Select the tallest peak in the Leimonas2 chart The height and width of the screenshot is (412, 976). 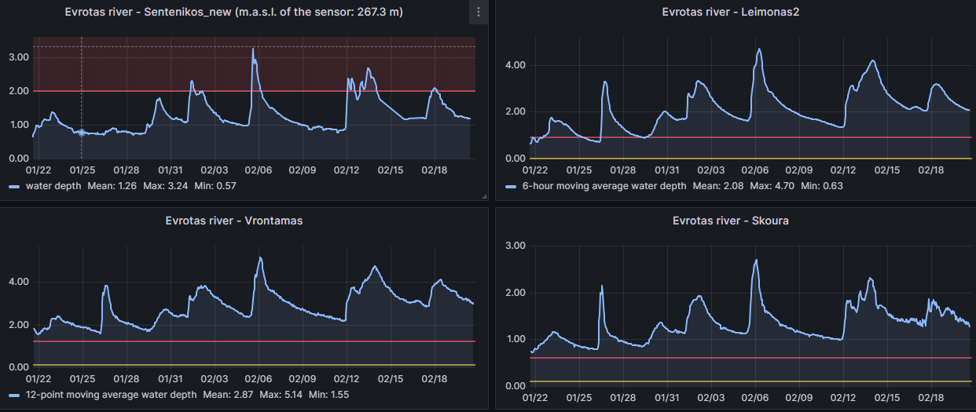click(759, 49)
